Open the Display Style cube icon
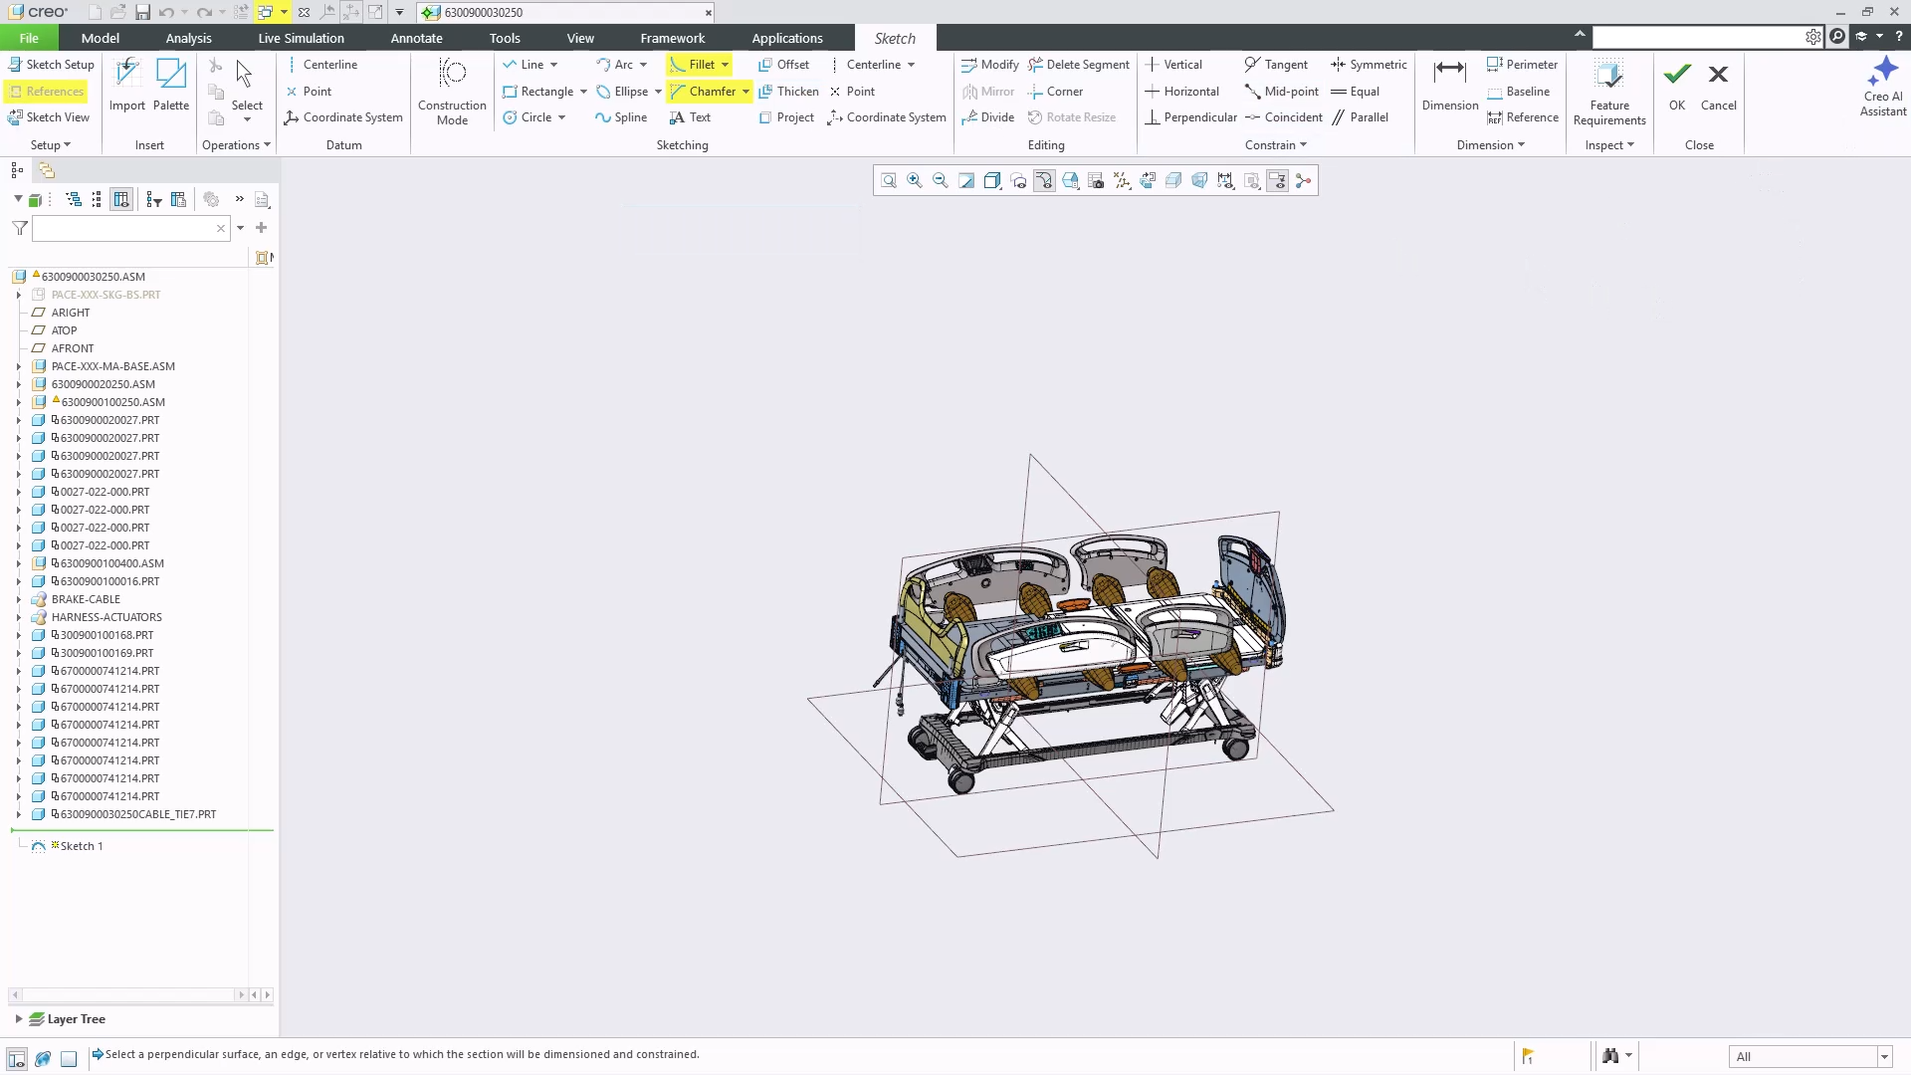The image size is (1911, 1075). (x=992, y=180)
